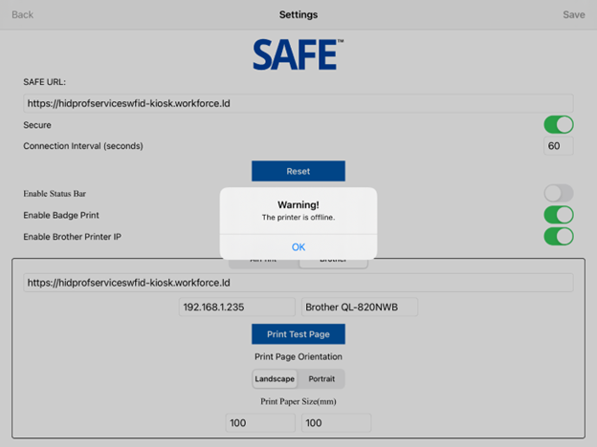
Task: Click the Print Page Orientation label
Action: pos(298,356)
